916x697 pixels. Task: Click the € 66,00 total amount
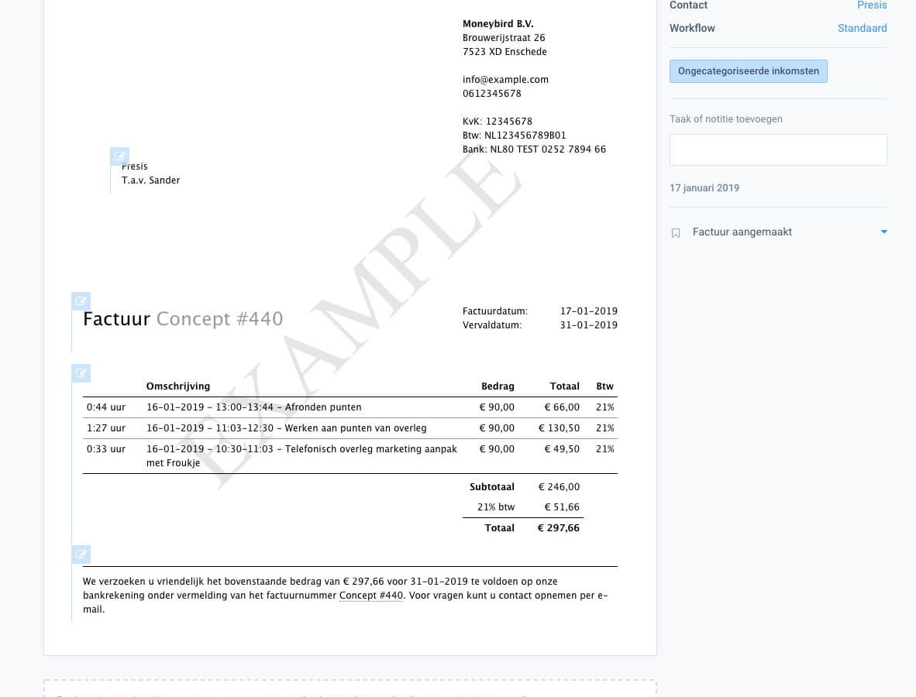click(x=562, y=407)
